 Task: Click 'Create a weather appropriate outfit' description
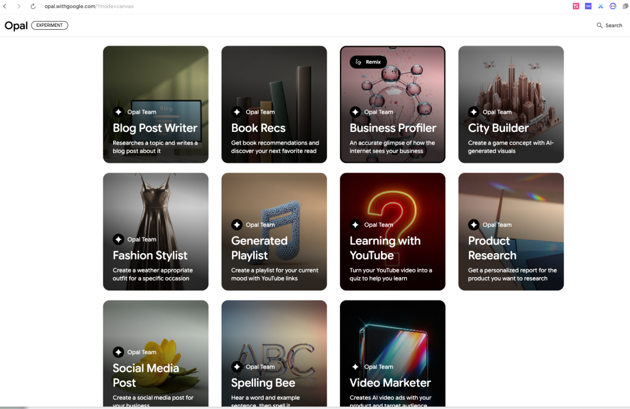pyautogui.click(x=153, y=274)
